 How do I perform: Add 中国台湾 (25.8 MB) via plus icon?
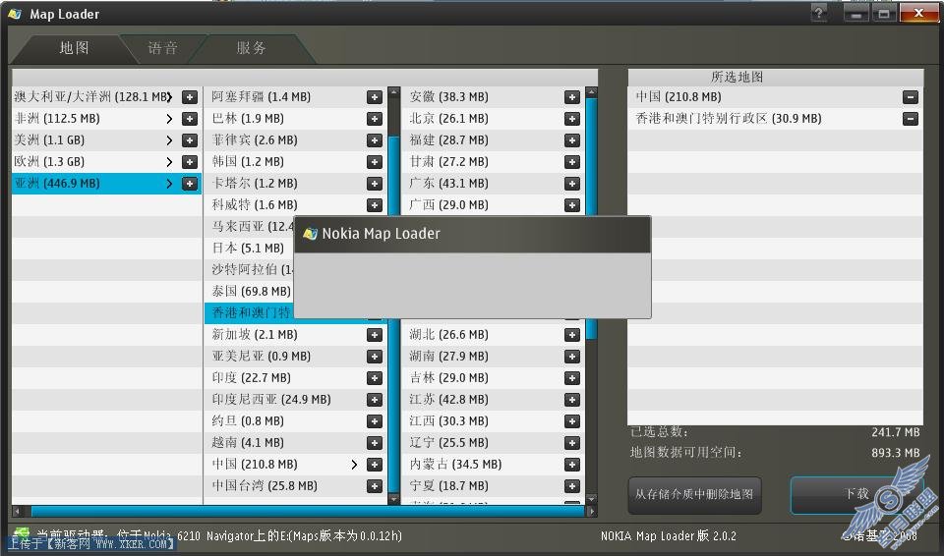(375, 486)
